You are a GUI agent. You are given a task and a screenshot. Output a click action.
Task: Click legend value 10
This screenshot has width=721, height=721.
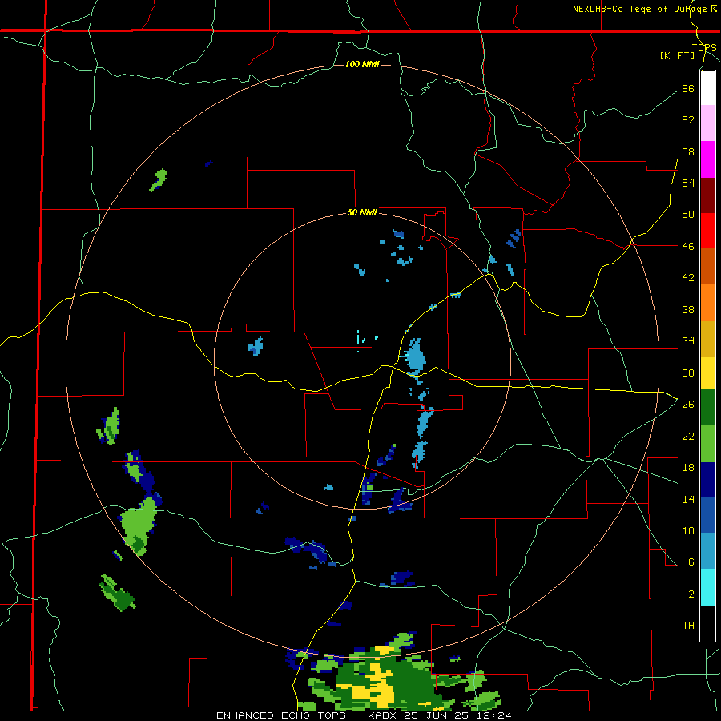[688, 530]
